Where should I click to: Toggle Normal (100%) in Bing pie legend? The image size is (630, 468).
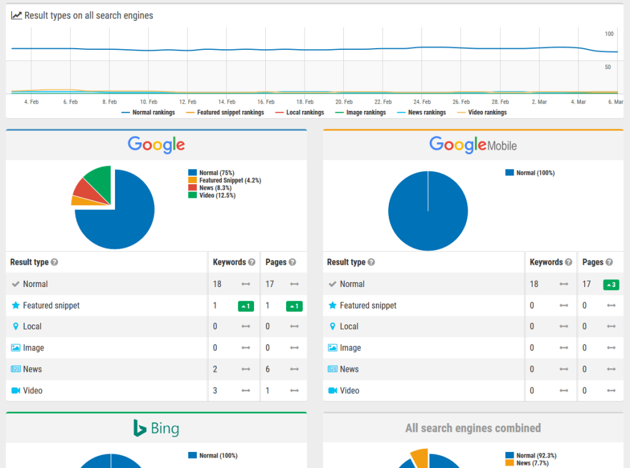click(x=213, y=456)
